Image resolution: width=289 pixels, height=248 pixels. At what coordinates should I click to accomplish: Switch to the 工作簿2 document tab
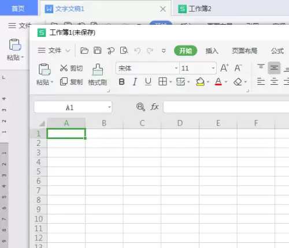[x=195, y=9]
